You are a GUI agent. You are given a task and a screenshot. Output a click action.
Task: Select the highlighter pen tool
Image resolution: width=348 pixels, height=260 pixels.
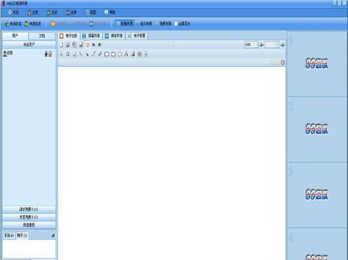point(100,54)
